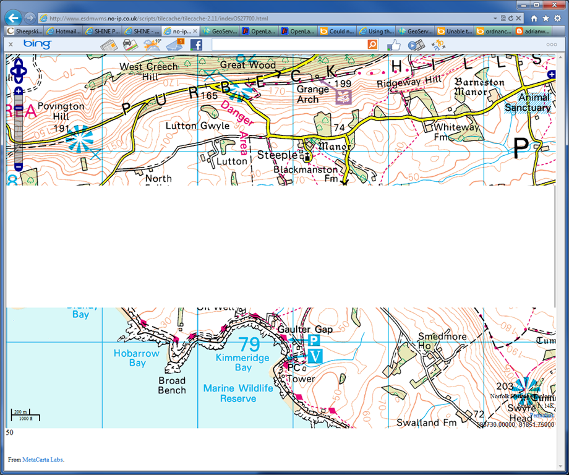Click the Kimmeridge Bay label on the map
569x475 pixels.
[x=242, y=362]
